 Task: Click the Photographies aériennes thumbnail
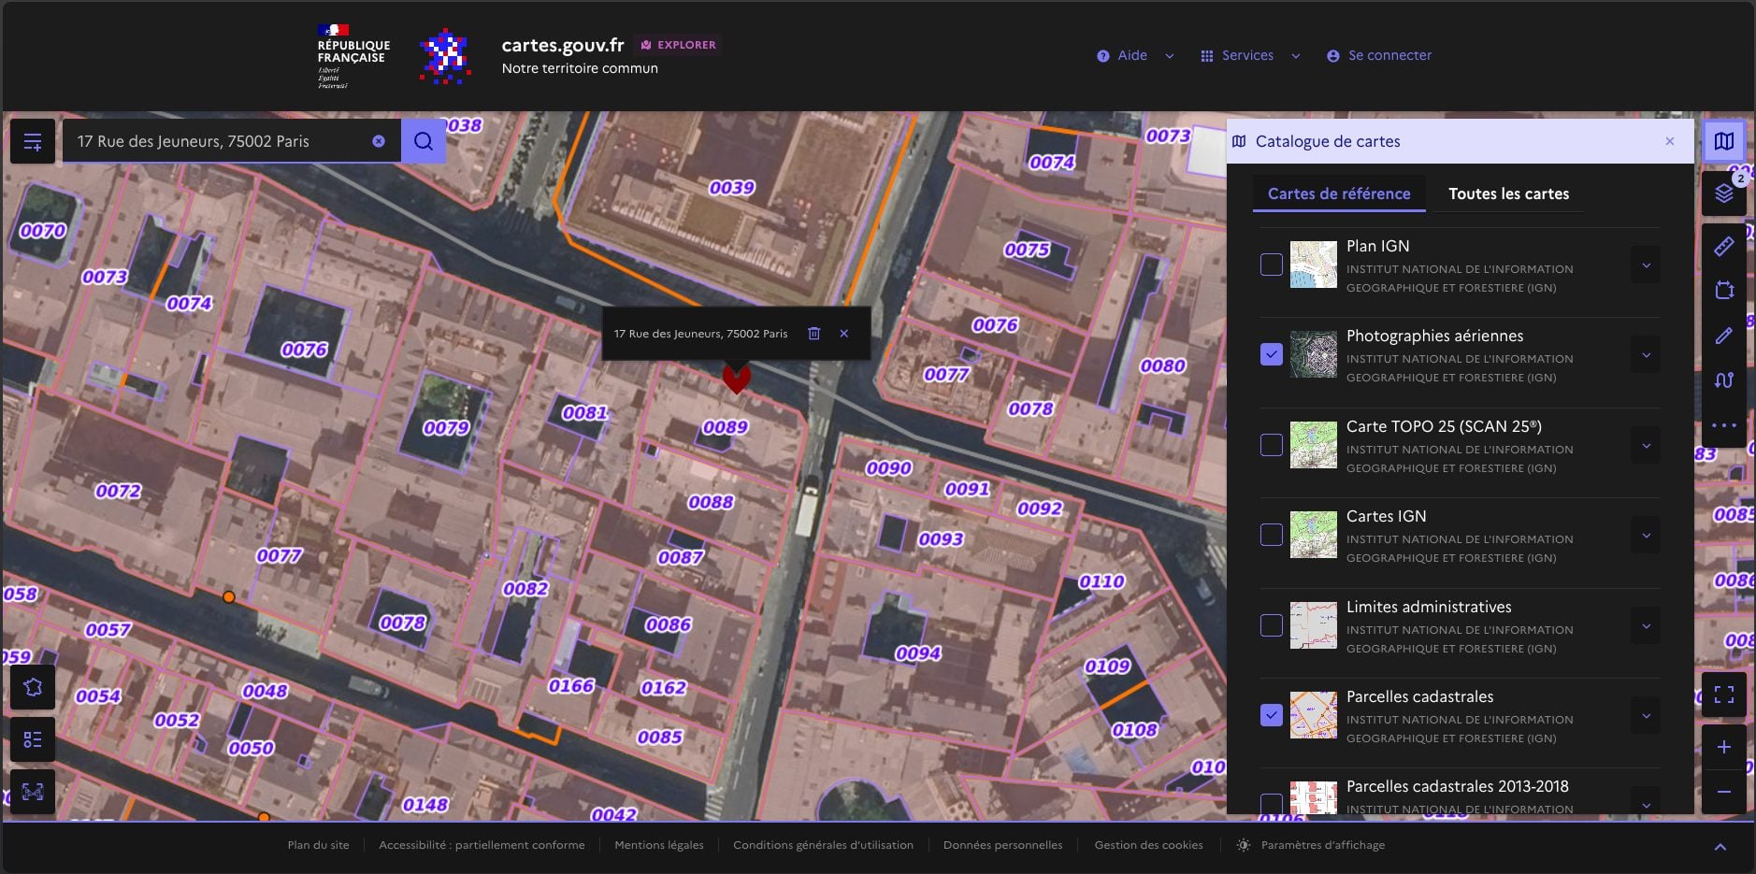pos(1314,354)
